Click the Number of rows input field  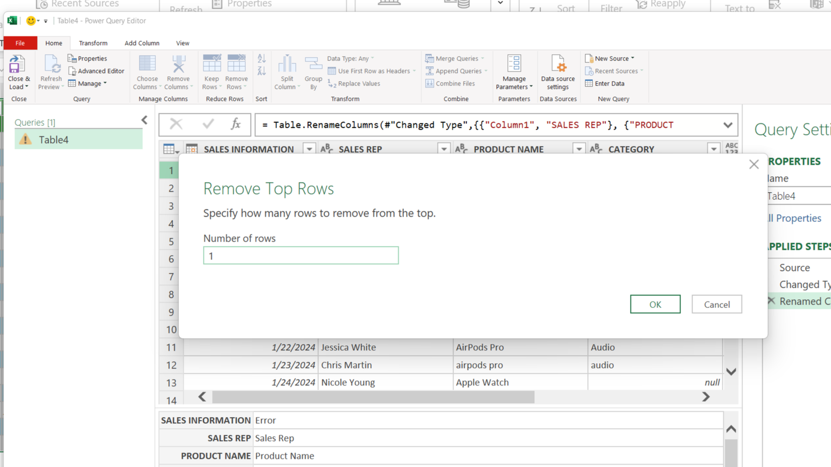301,256
